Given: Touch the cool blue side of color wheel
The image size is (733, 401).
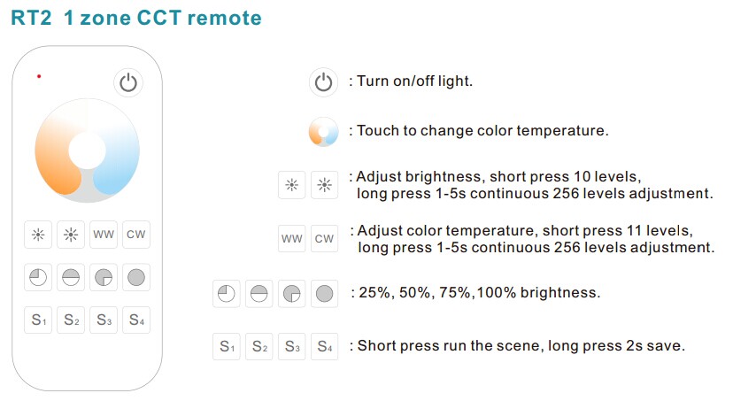Looking at the screenshot, I should [x=122, y=159].
